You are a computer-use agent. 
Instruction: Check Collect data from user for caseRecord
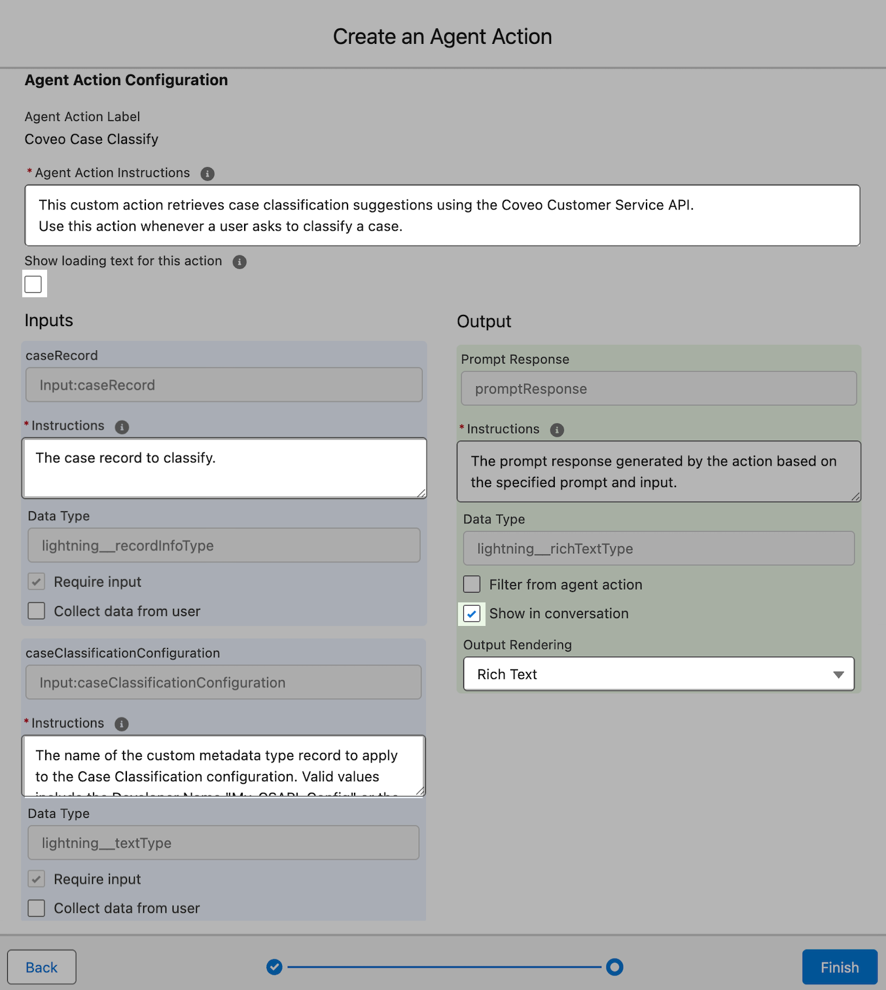click(37, 611)
